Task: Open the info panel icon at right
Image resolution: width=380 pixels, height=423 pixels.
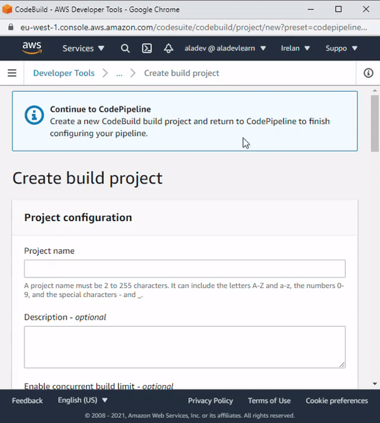Action: click(369, 73)
